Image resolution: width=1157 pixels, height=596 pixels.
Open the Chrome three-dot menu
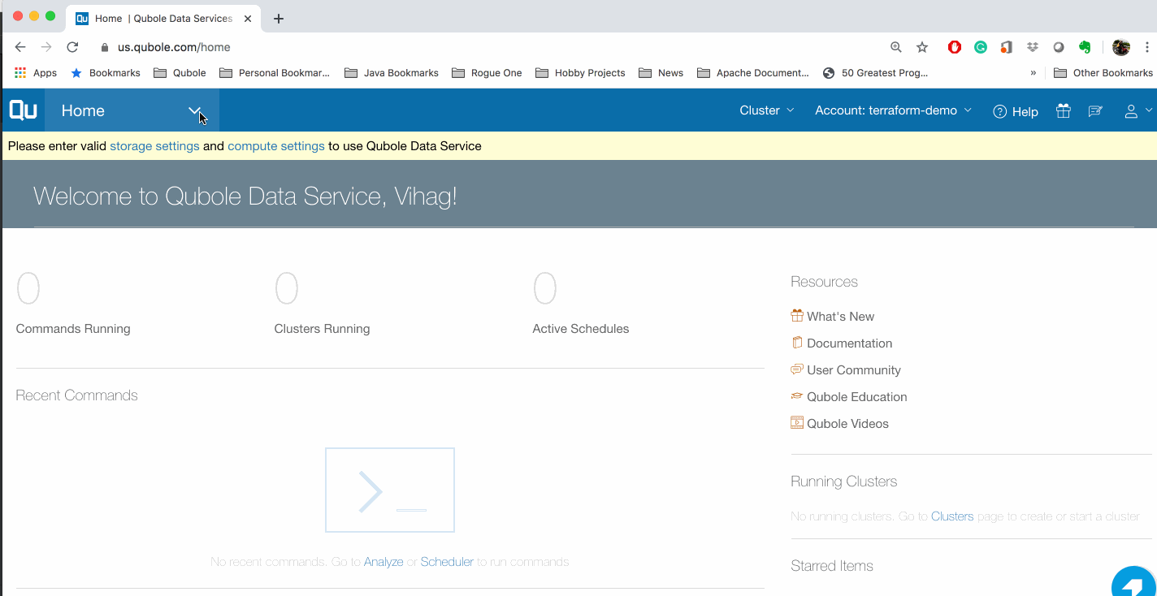coord(1148,47)
